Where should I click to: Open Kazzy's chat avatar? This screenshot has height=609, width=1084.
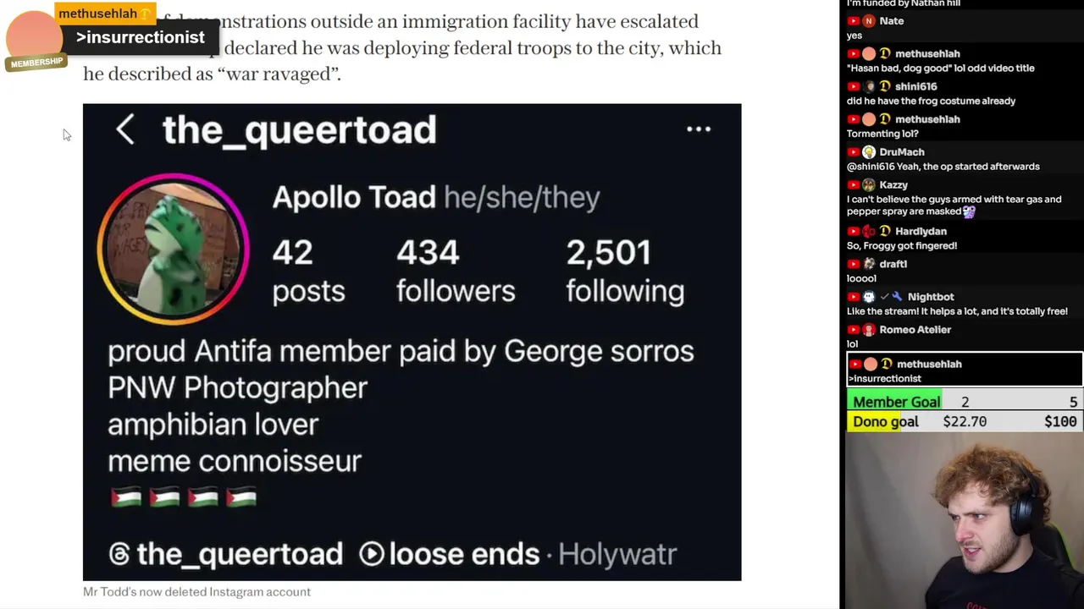(869, 185)
